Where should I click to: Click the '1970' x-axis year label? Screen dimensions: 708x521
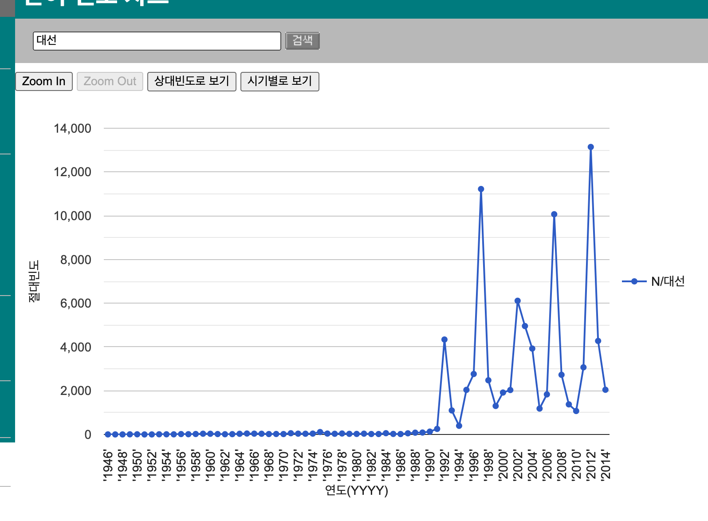pyautogui.click(x=283, y=465)
